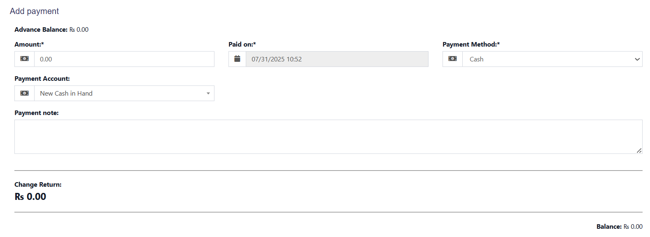Click the Amount field label
650x237 pixels.
[29, 44]
